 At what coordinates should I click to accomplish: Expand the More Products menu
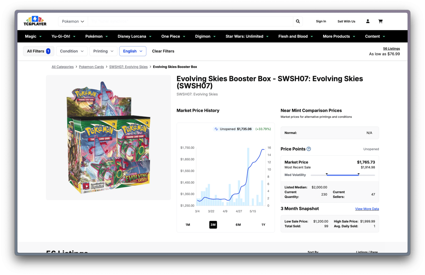click(x=339, y=37)
